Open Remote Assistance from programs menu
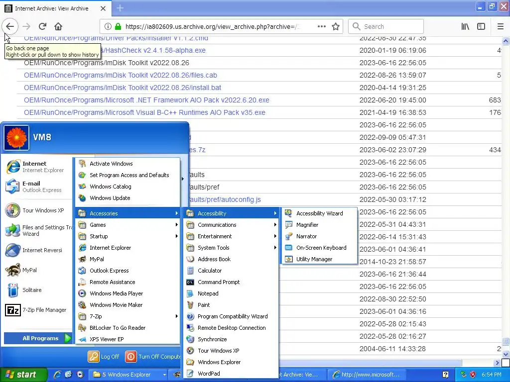The height and width of the screenshot is (382, 510). (x=127, y=282)
